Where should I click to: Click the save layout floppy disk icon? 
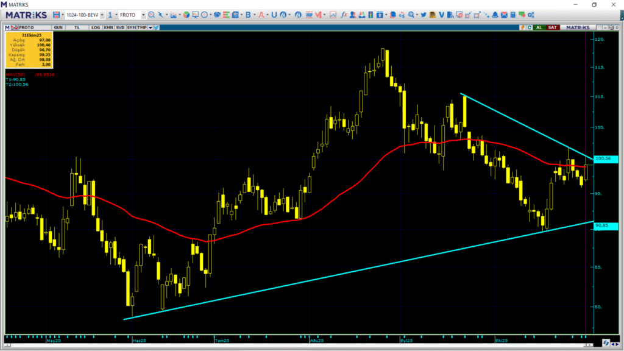click(57, 15)
